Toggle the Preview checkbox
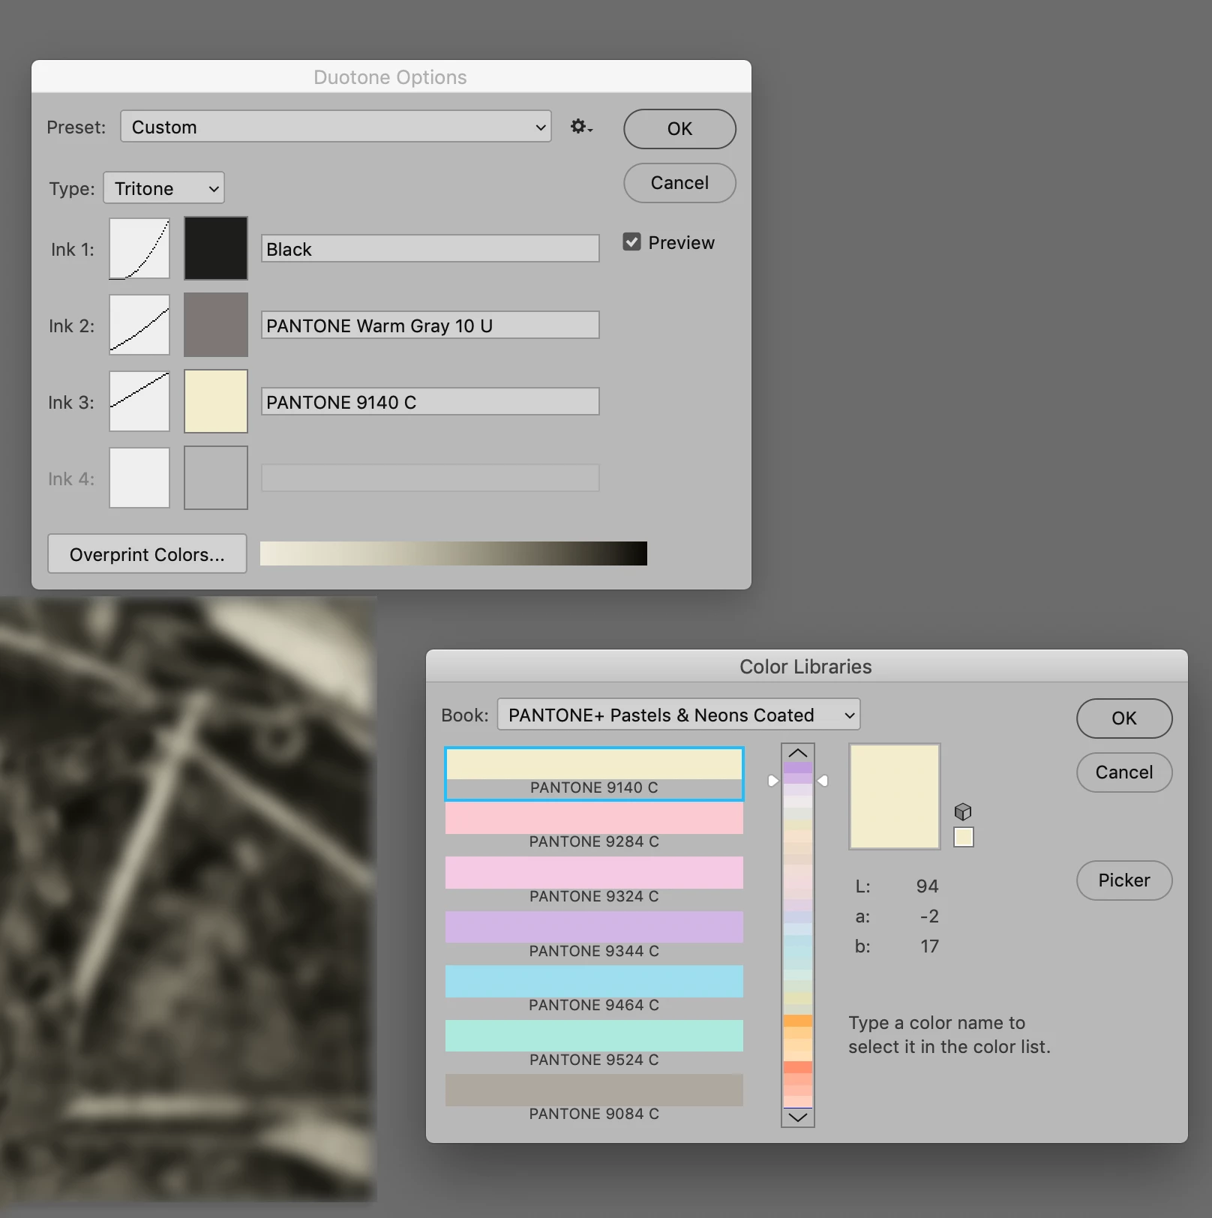 click(x=631, y=241)
